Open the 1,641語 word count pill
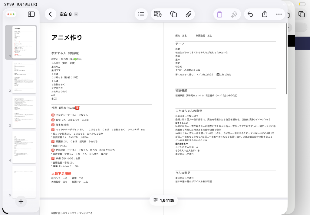 point(164,201)
